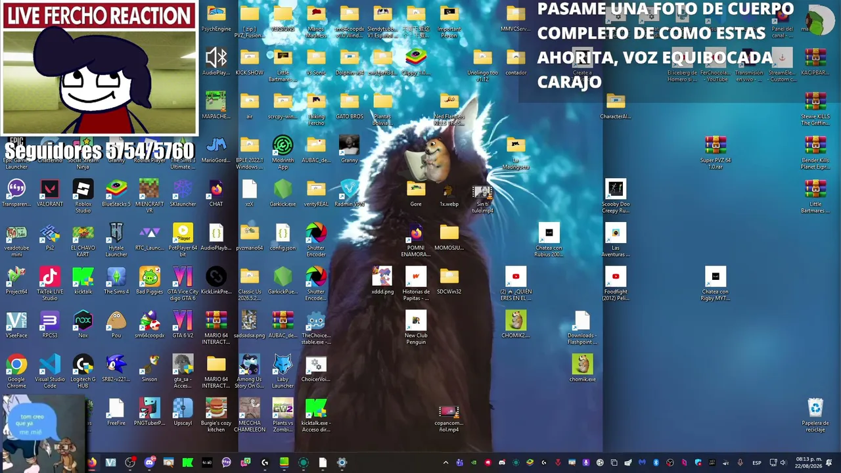The height and width of the screenshot is (473, 841).
Task: Open the PNGTuberP... desktop icon
Action: 149,413
